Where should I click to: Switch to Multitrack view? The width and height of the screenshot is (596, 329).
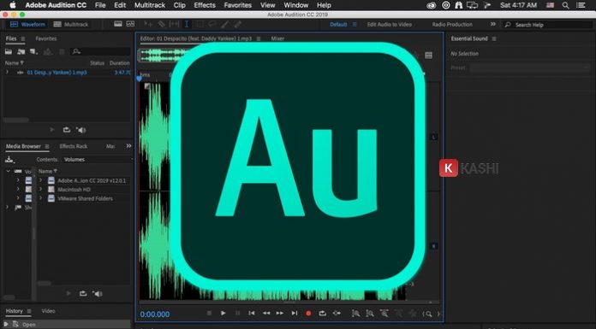pyautogui.click(x=71, y=24)
